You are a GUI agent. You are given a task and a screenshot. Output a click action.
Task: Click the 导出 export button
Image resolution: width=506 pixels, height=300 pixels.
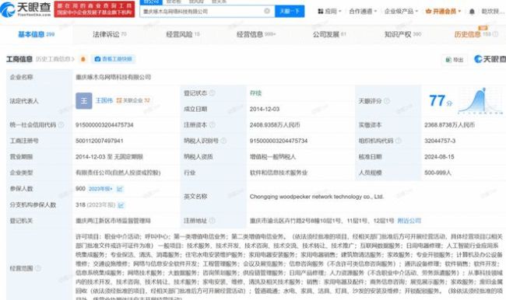455,60
